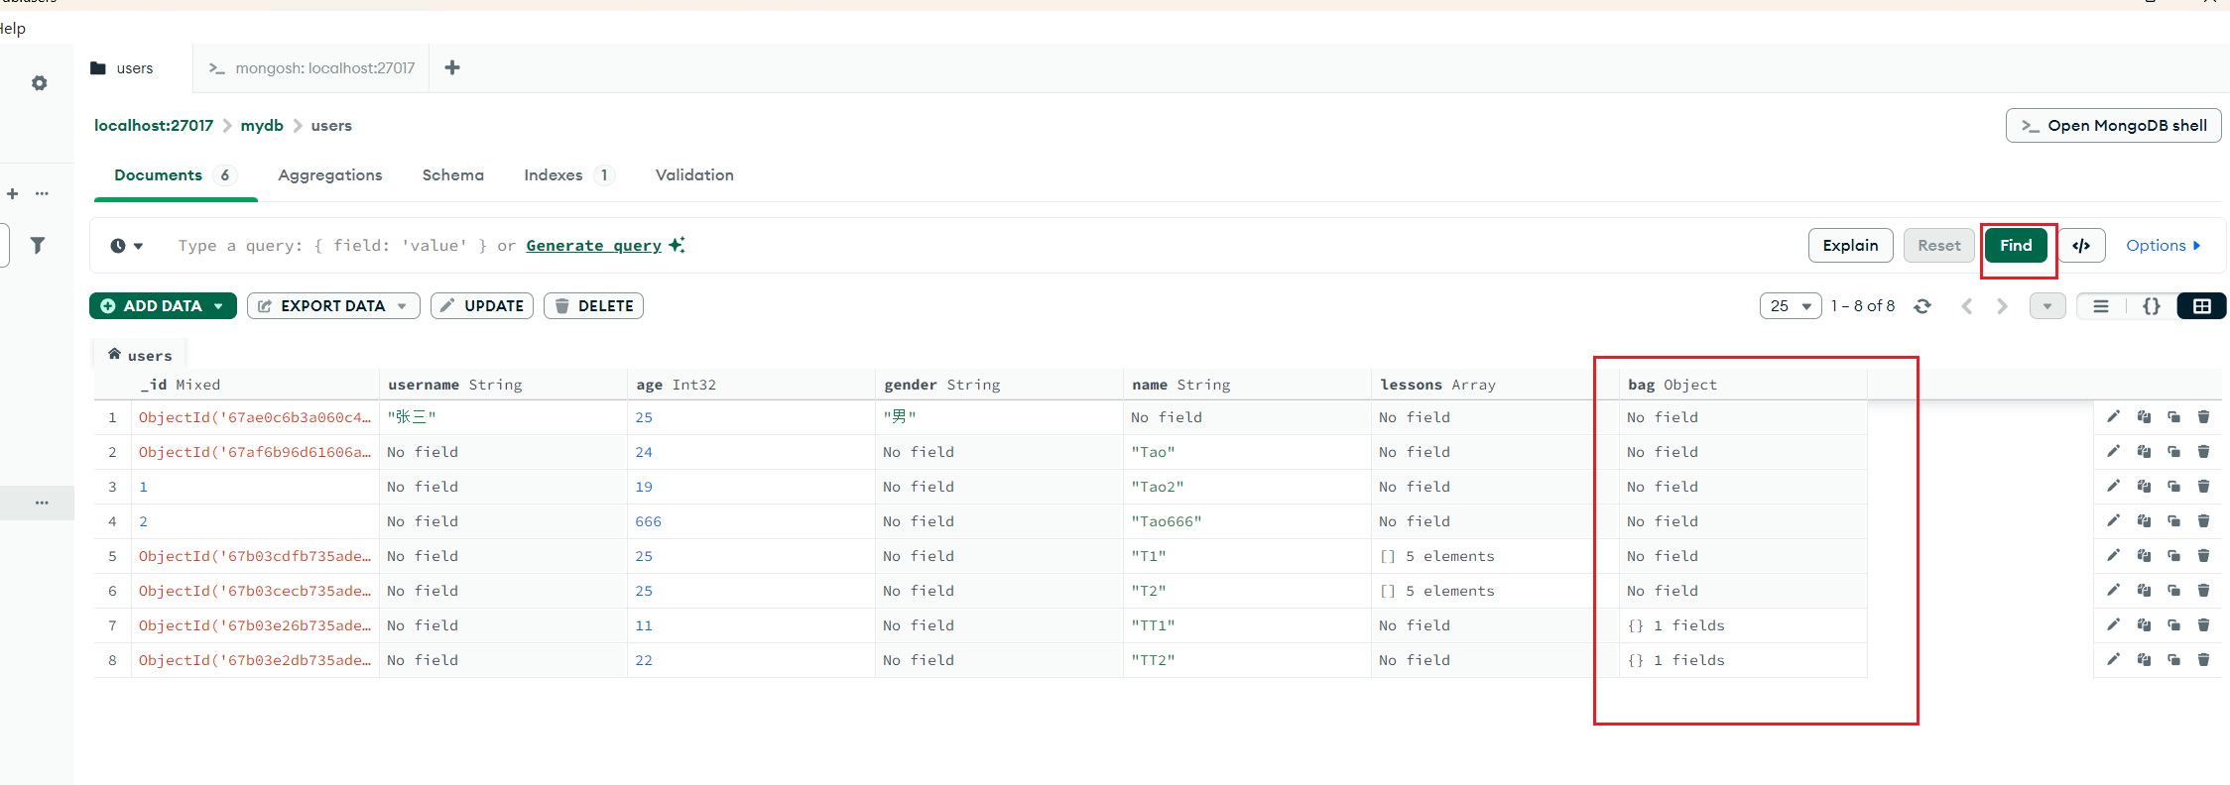
Task: Switch to the Aggregations tab
Action: [329, 175]
